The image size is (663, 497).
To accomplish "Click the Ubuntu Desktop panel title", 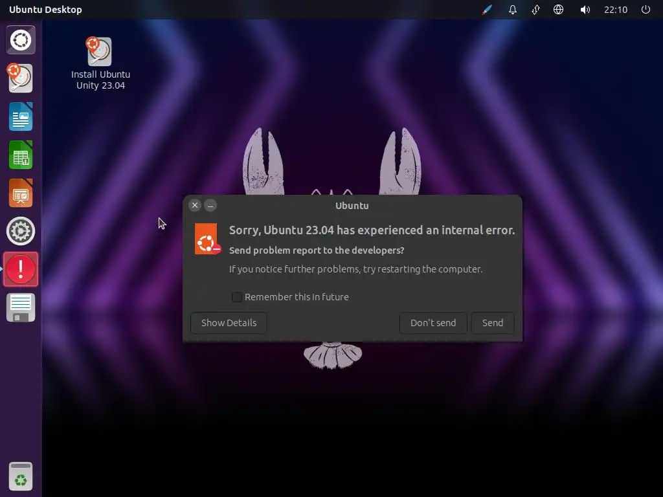I will [45, 9].
